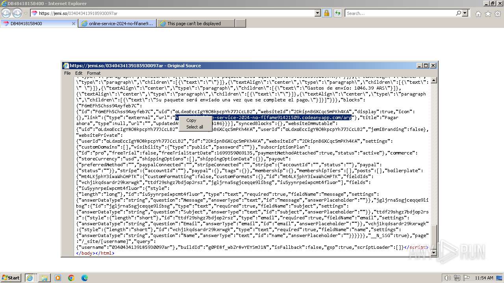Click Internet Explorer taskbar icon
Screen dimensions: 504x283
click(30, 277)
